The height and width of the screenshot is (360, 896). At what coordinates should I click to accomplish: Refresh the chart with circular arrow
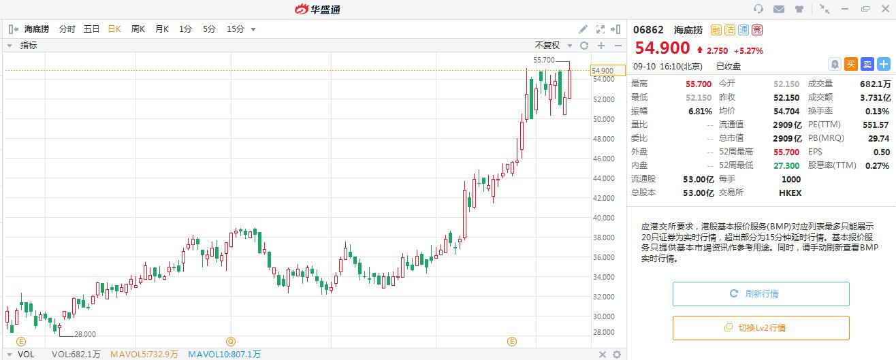(583, 46)
